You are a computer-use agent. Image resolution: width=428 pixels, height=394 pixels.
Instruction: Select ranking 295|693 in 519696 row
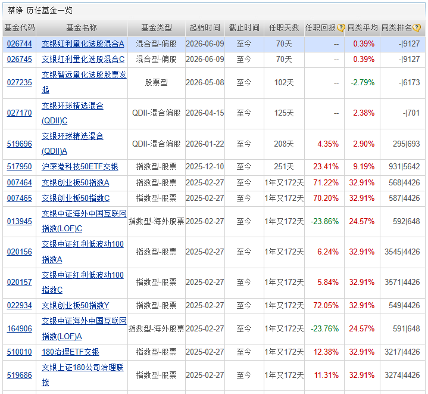click(x=407, y=144)
